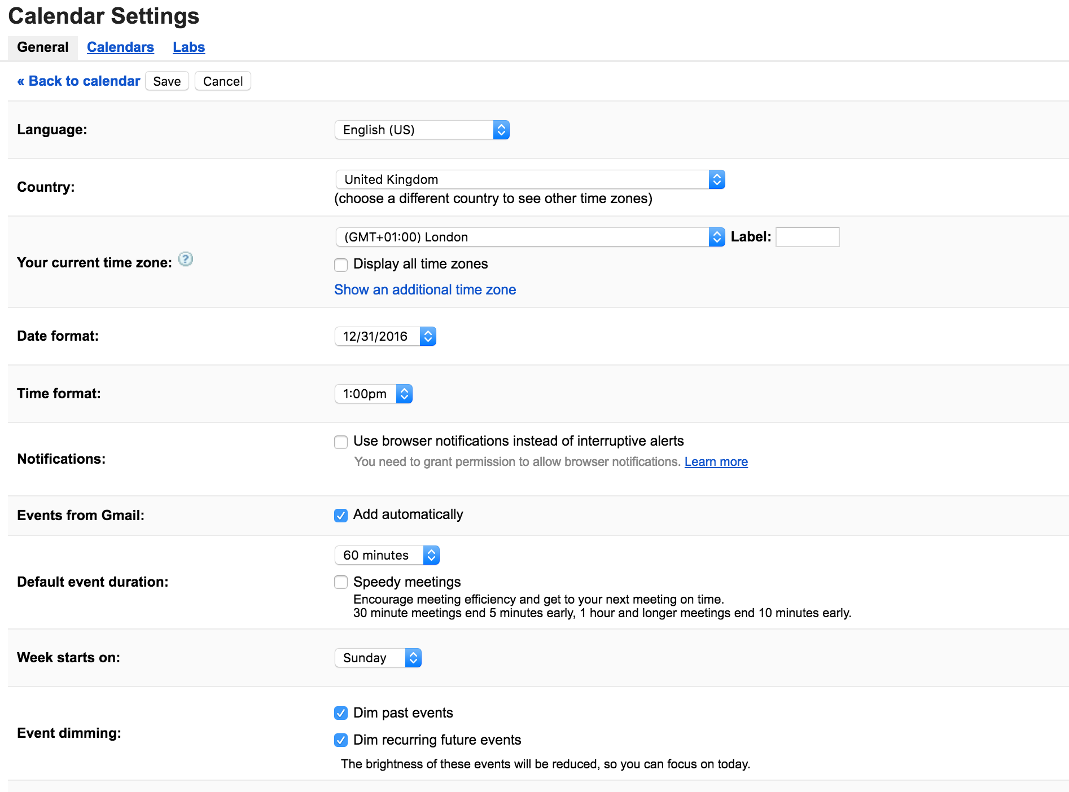Expand the time zone selector showing London
Image resolution: width=1069 pixels, height=792 pixels.
(x=530, y=237)
